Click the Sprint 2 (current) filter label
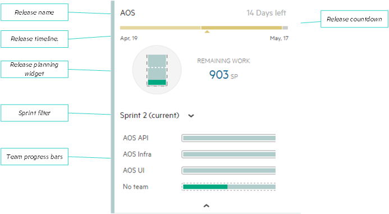 tap(150, 116)
